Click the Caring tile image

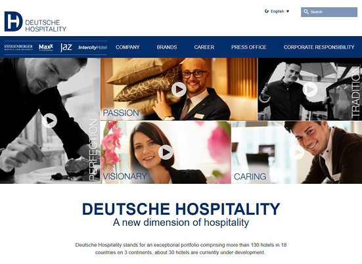(297, 152)
